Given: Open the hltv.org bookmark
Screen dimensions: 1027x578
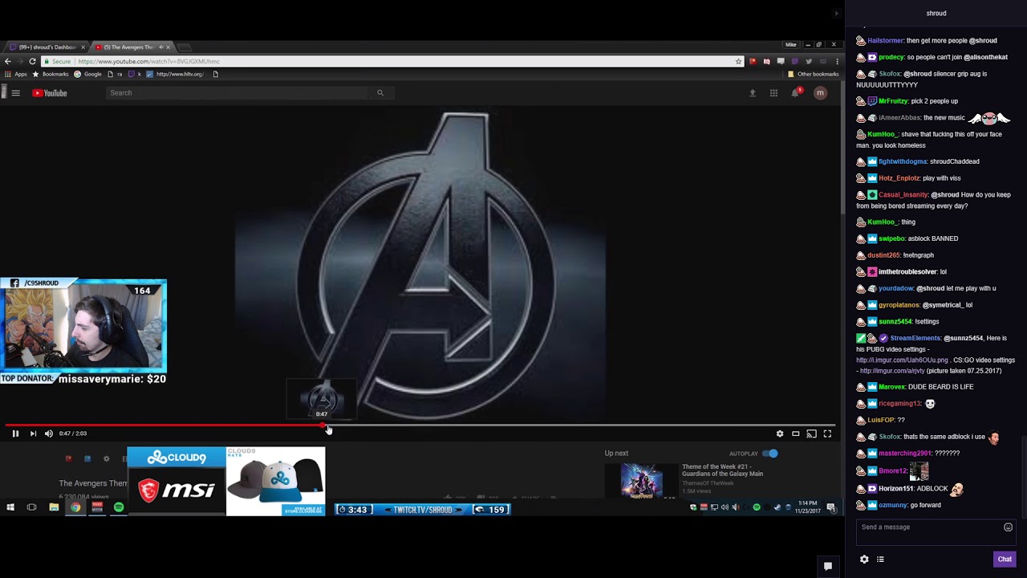Looking at the screenshot, I should 175,74.
